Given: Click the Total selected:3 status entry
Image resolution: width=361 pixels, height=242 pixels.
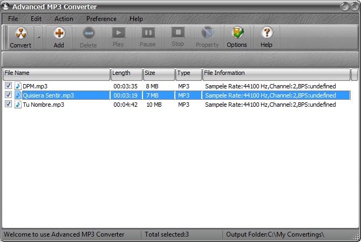Looking at the screenshot, I should coord(167,234).
